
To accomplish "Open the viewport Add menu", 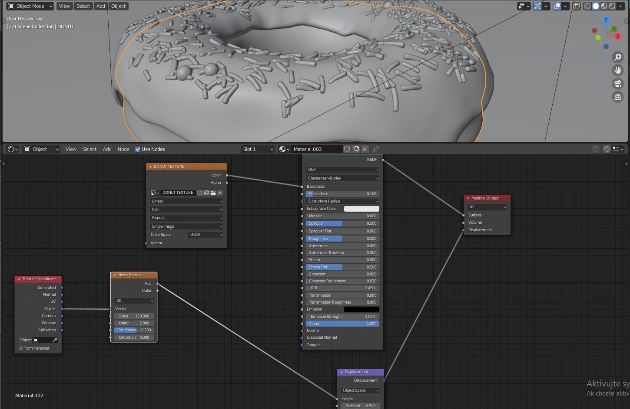I will pyautogui.click(x=100, y=6).
